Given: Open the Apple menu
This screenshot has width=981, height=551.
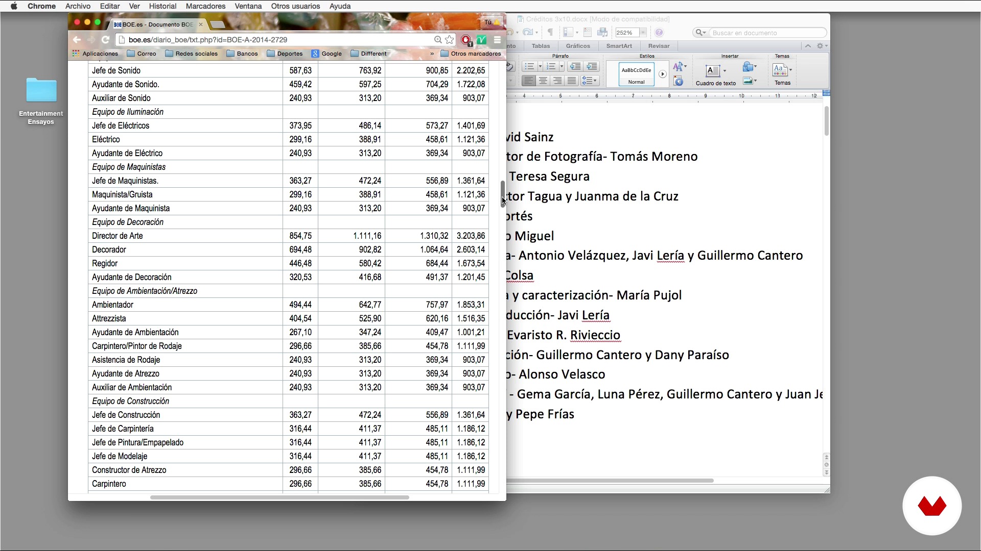Looking at the screenshot, I should pos(14,6).
